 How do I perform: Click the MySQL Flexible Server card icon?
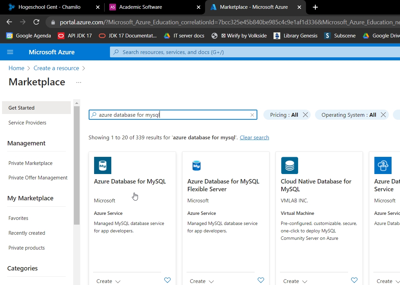click(196, 165)
